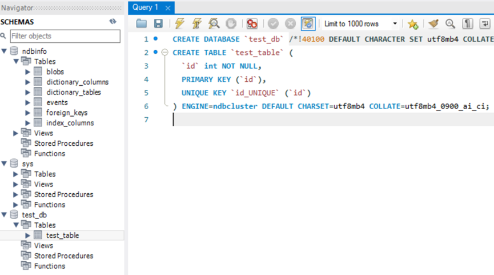Expand sys Views node

click(15, 184)
